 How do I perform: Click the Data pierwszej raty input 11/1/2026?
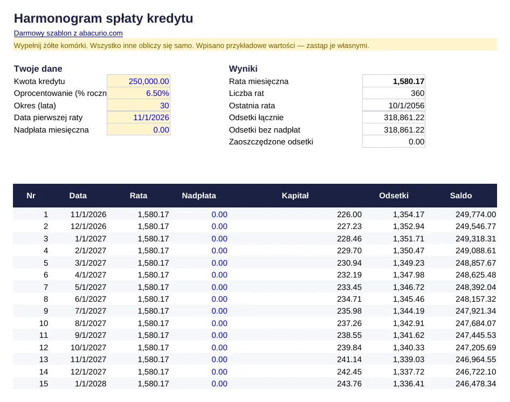[139, 117]
